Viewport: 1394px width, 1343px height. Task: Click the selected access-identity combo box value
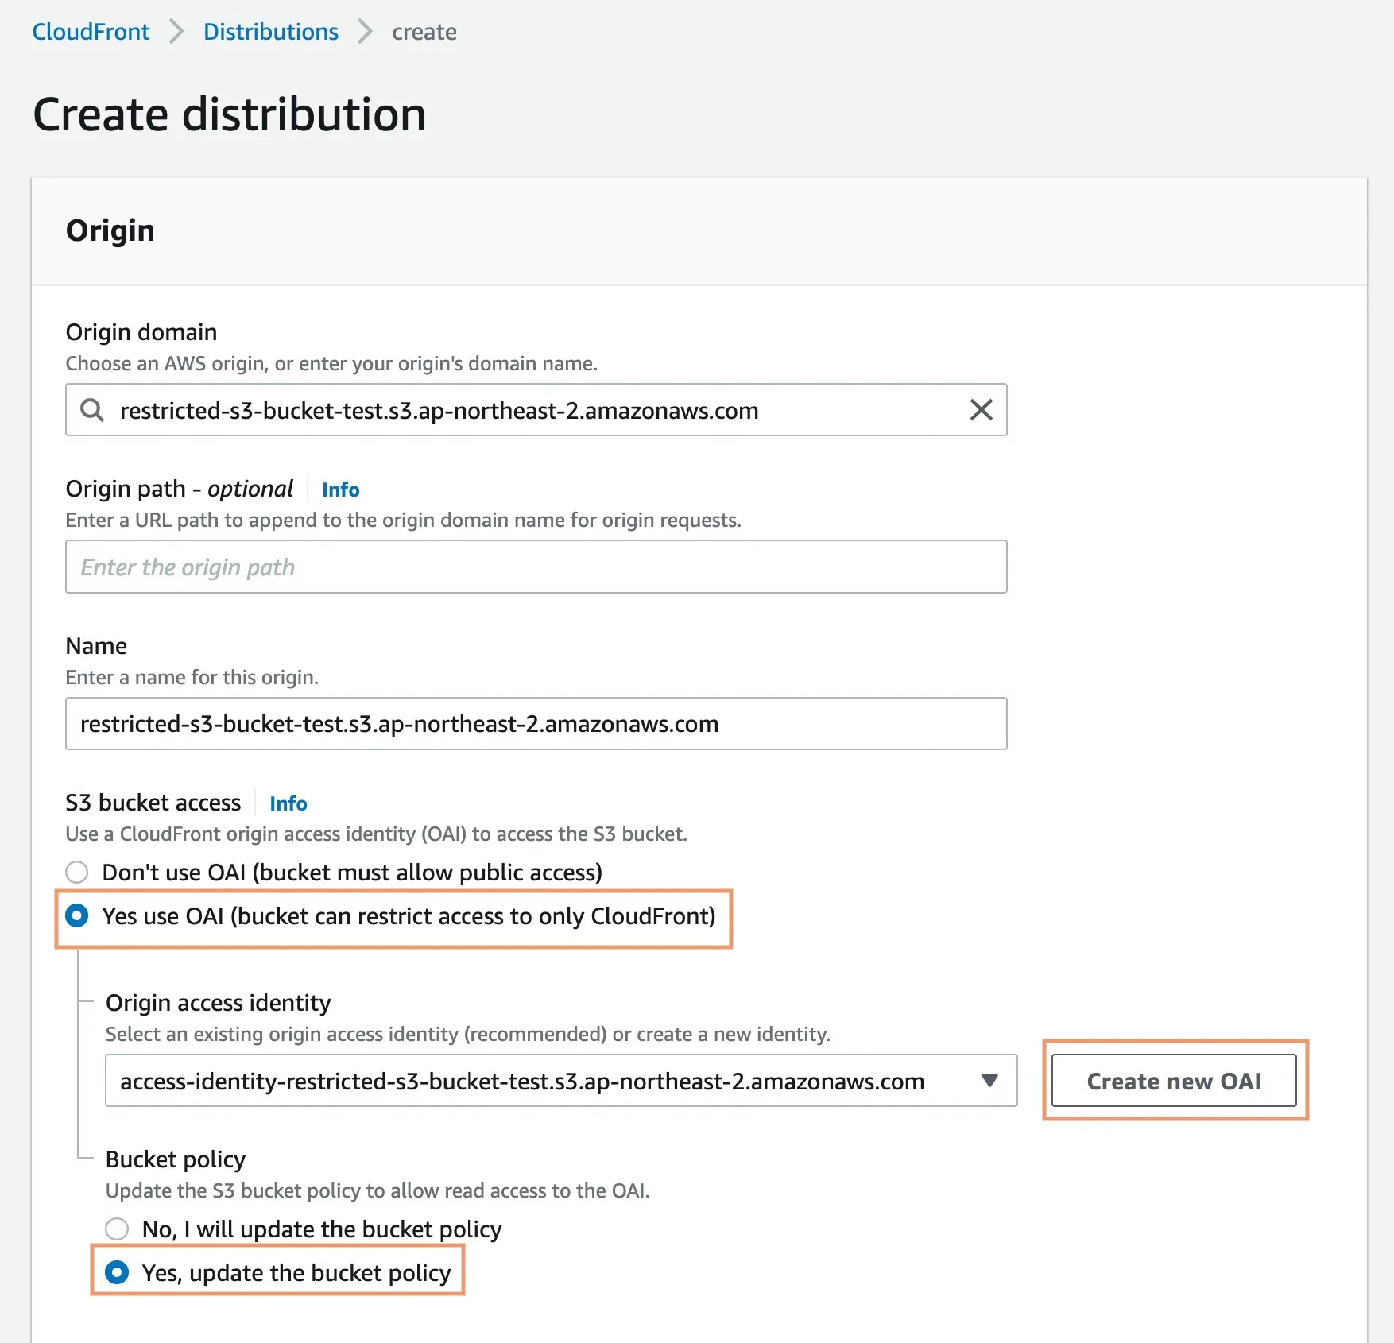521,1082
